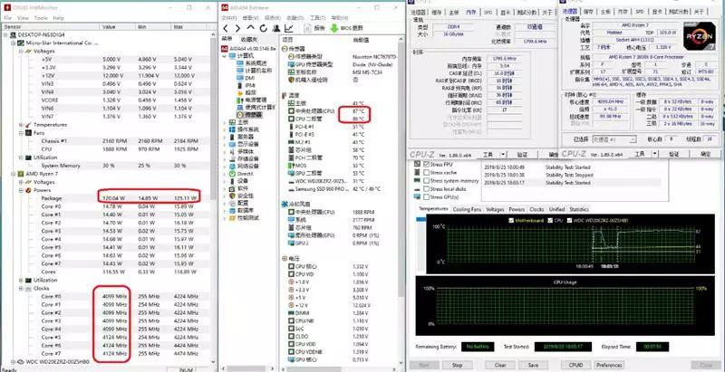
Task: Enable Stress FPU checkbox
Action: (x=426, y=165)
